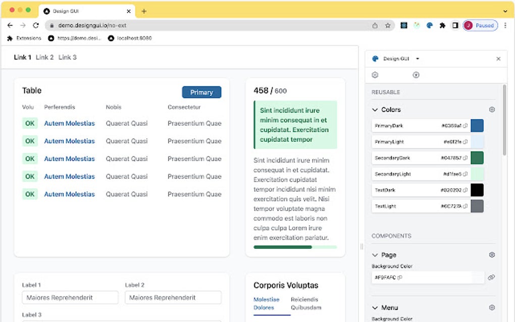Click the settings icon below the Design GUI header

(375, 75)
